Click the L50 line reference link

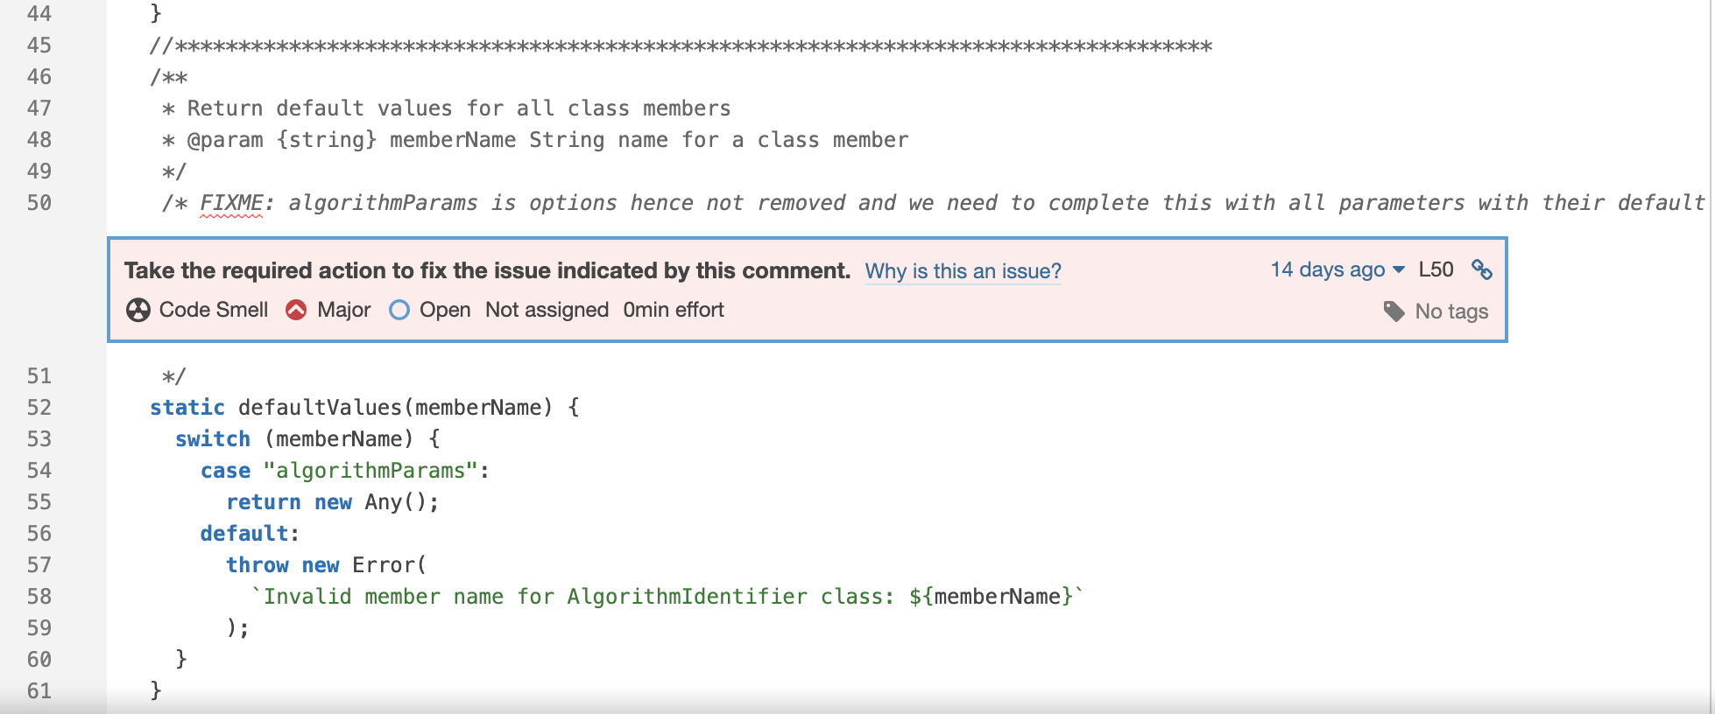point(1436,269)
